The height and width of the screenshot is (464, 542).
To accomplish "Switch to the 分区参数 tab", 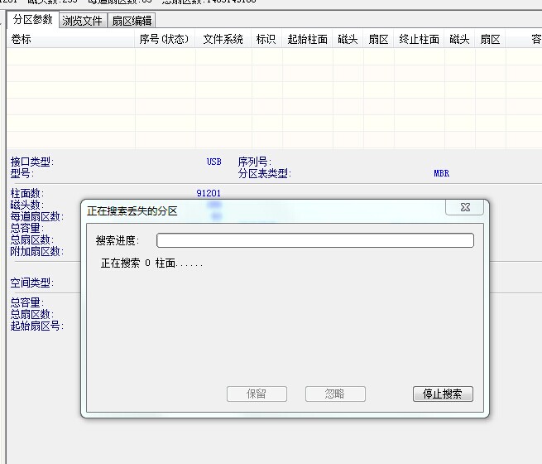I will click(x=33, y=20).
